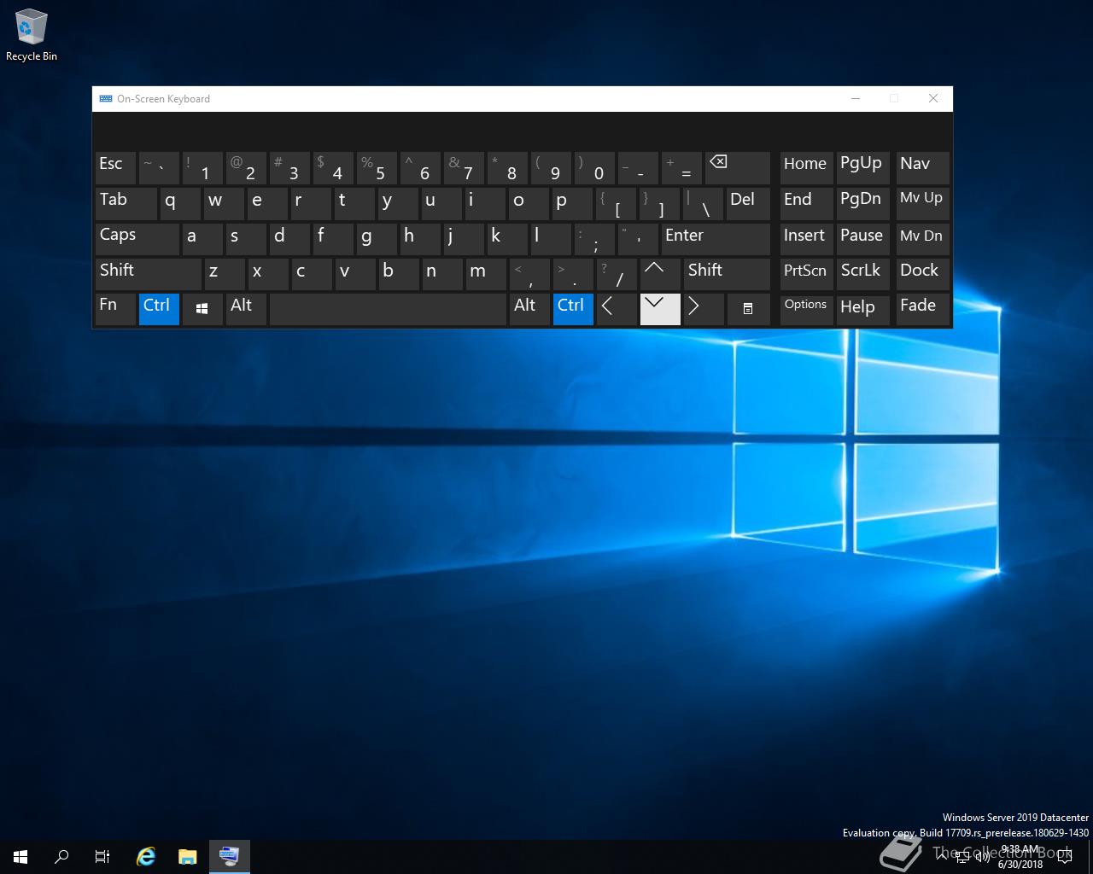This screenshot has height=874, width=1093.
Task: Hit the Del key
Action: 748,203
